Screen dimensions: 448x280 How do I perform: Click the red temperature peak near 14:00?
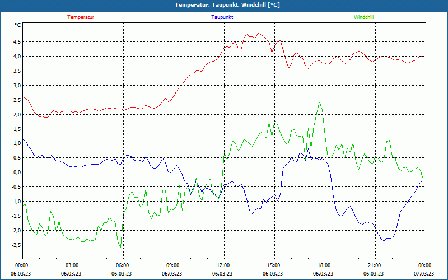pos(258,34)
